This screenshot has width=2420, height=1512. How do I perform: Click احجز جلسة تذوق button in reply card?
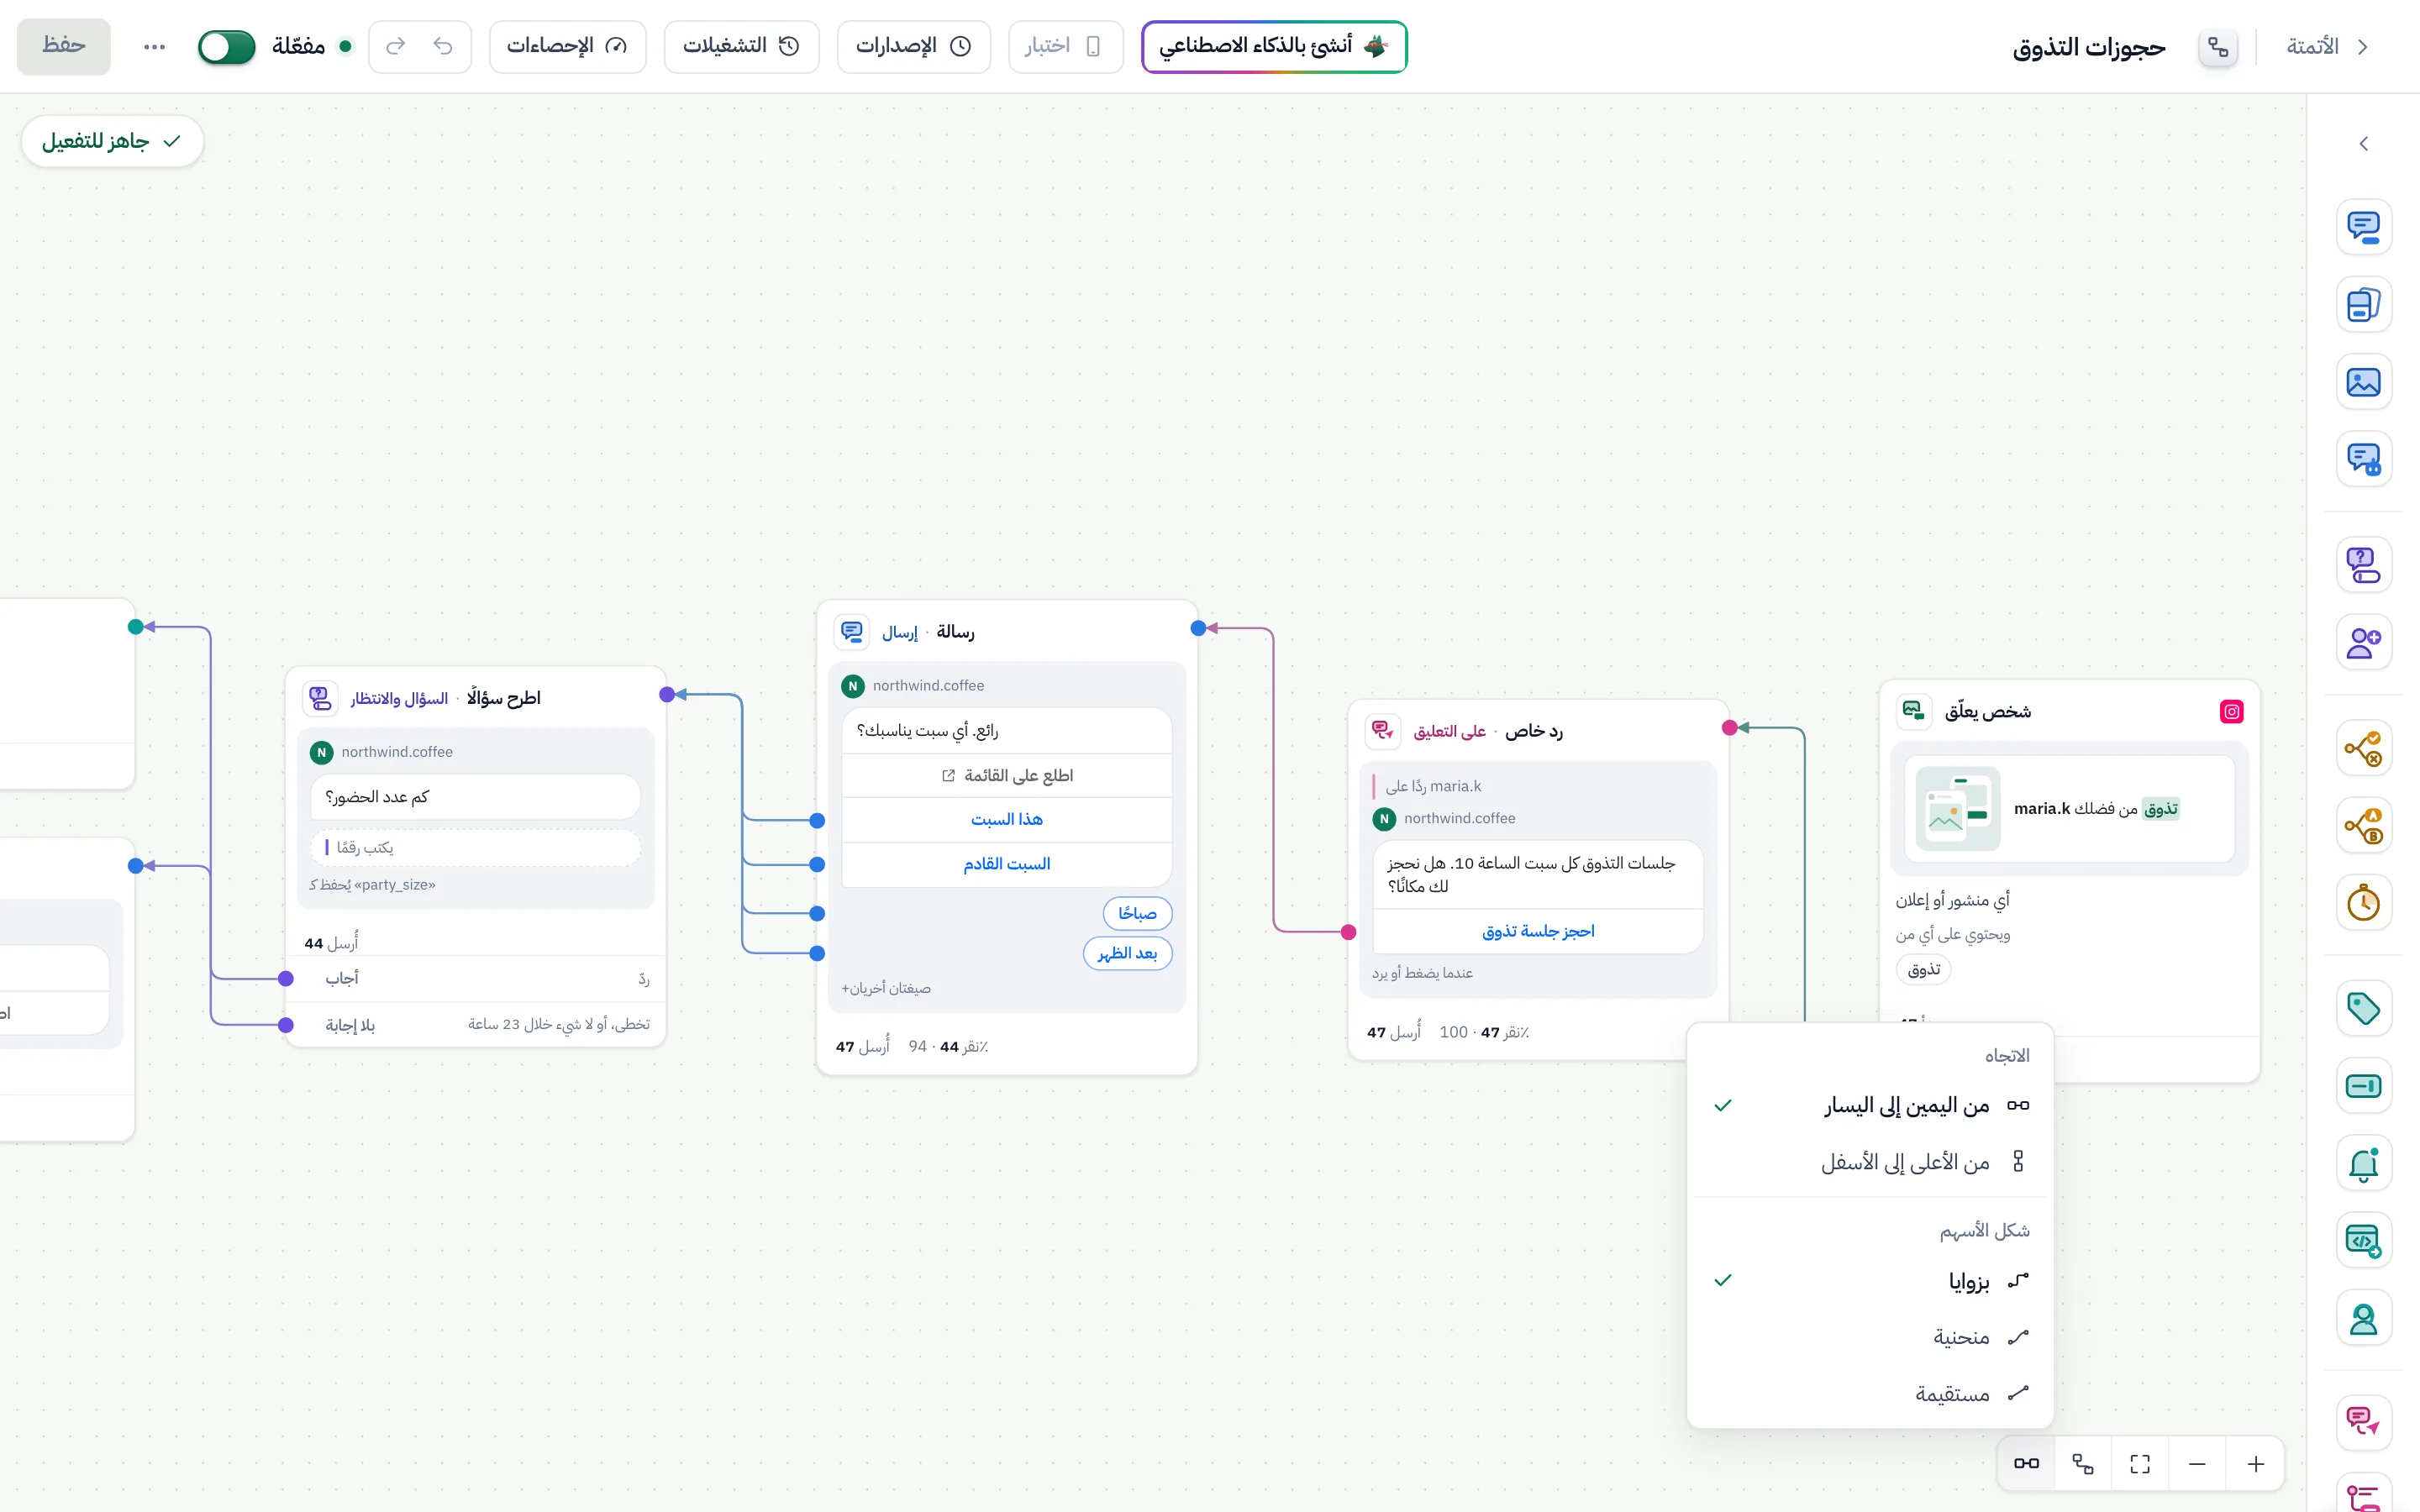pyautogui.click(x=1538, y=931)
